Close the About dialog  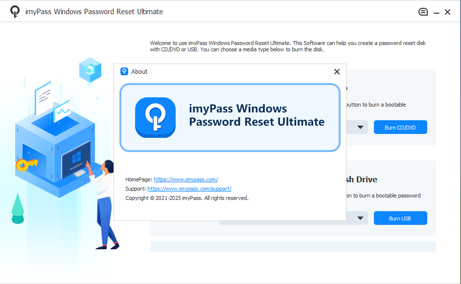pos(337,72)
